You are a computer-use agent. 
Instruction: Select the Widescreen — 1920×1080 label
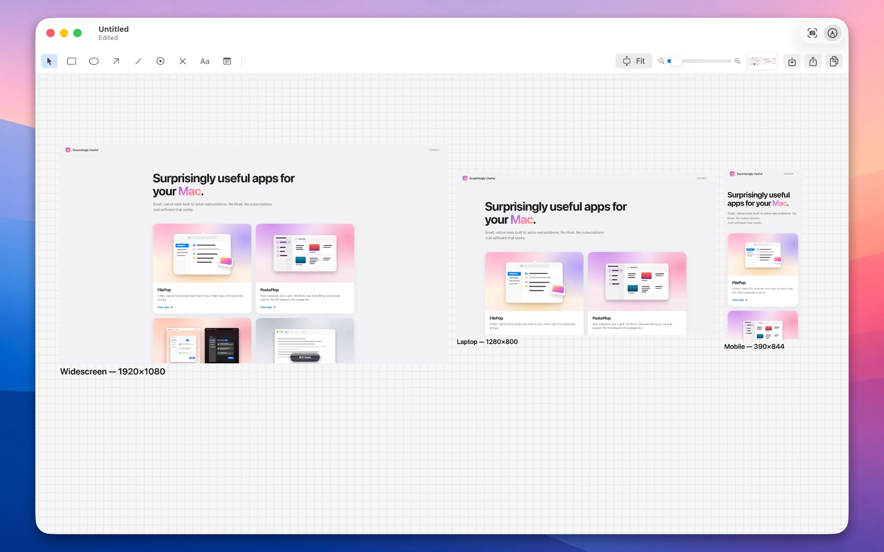tap(113, 371)
